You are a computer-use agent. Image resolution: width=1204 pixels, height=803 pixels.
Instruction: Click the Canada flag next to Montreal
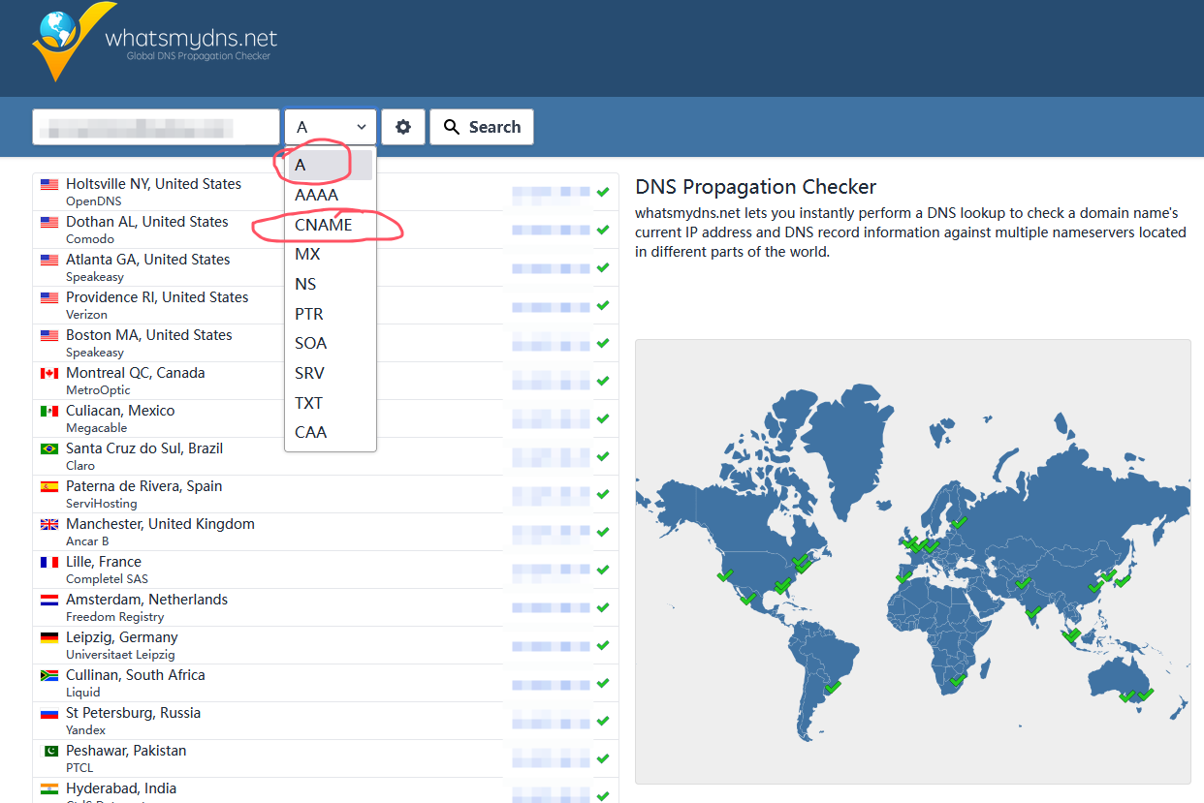point(49,373)
